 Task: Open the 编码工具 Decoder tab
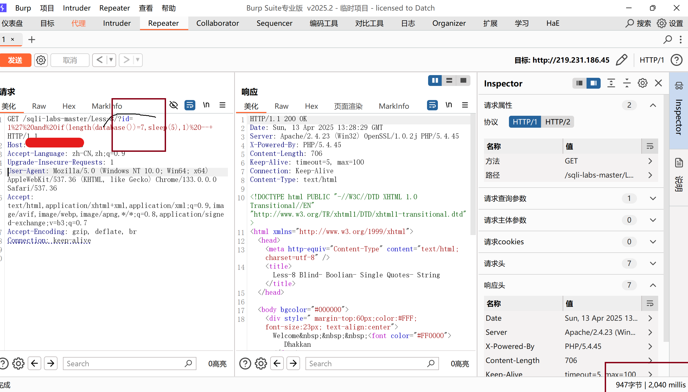pos(324,23)
